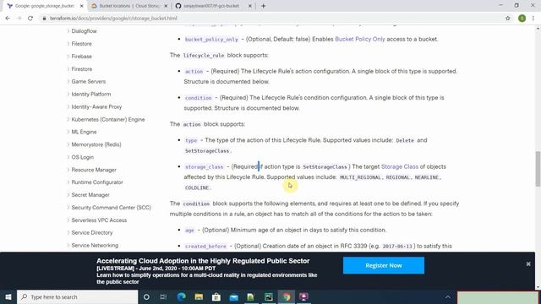Reload the Terraform docs page
541x304 pixels.
point(30,19)
